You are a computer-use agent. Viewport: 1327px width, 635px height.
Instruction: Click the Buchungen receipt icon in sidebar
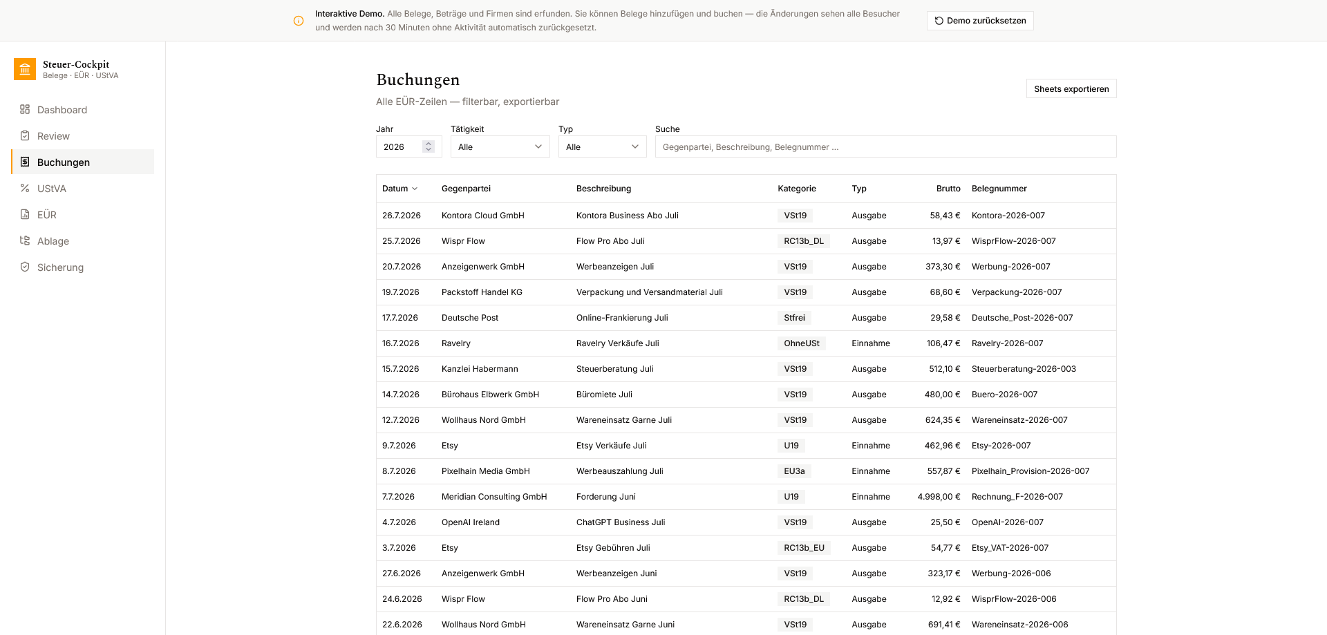(x=25, y=162)
